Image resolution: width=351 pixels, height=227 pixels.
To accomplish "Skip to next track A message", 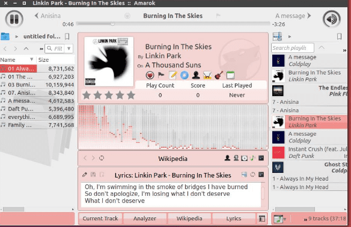I will click(293, 16).
